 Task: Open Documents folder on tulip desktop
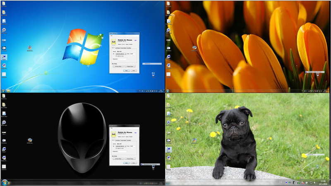coord(168,4)
